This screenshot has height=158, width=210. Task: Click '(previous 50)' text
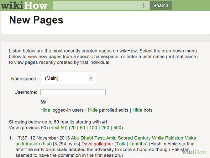pos(34,128)
